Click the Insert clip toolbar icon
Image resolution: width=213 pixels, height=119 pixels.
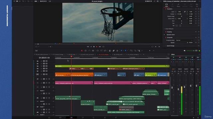tap(98, 51)
